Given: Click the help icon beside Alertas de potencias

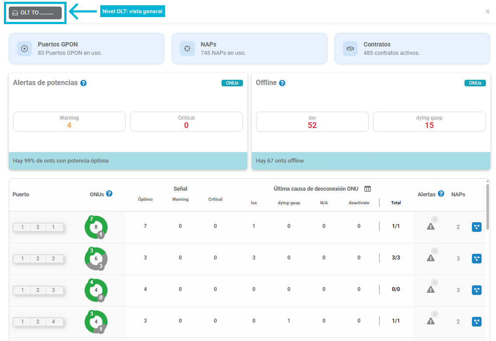Looking at the screenshot, I should (x=83, y=83).
